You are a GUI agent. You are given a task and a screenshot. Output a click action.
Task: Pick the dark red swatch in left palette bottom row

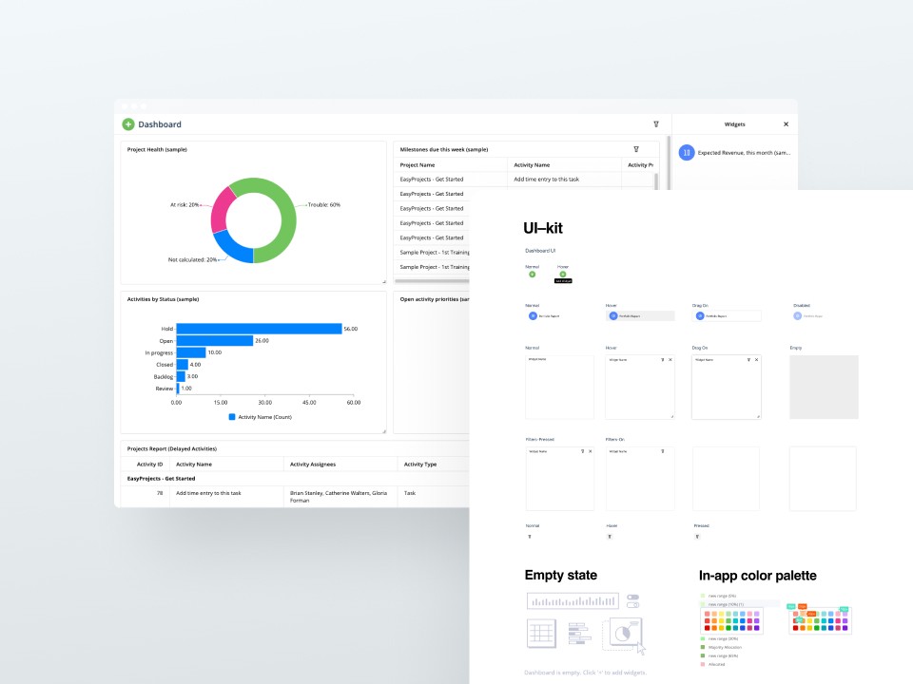click(x=707, y=628)
